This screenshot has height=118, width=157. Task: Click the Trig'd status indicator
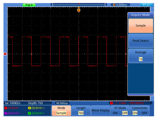point(29,5)
